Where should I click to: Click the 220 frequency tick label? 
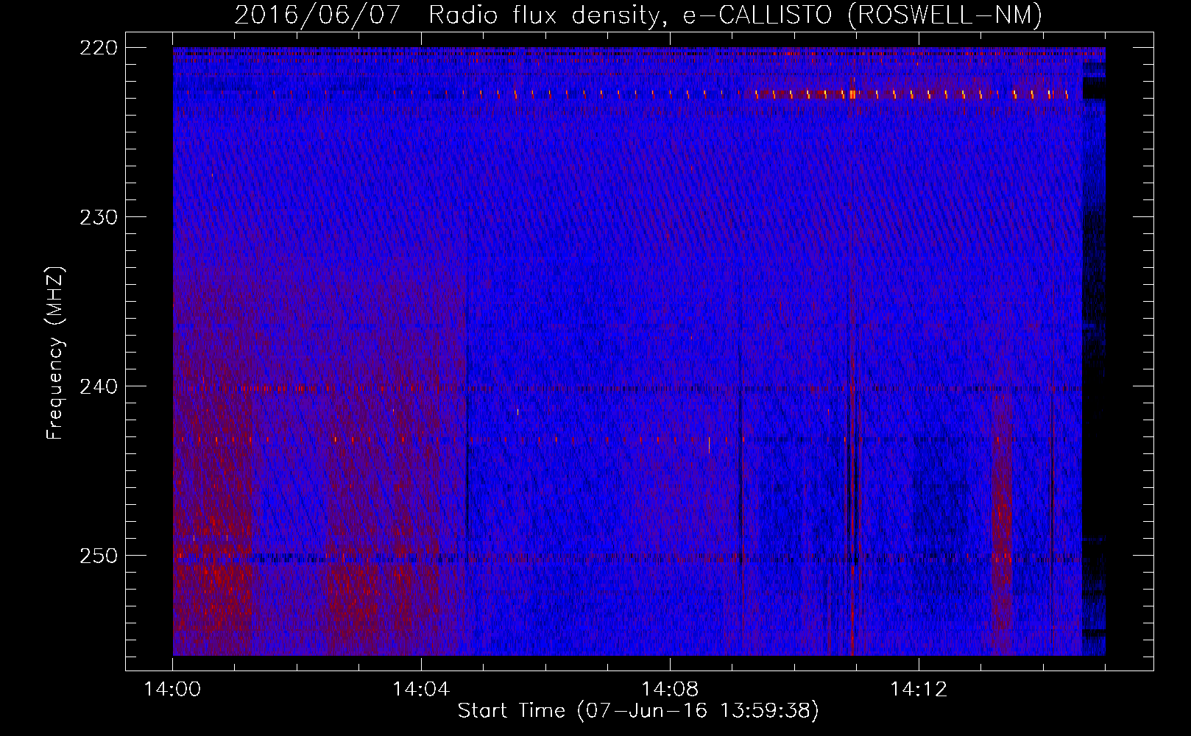click(x=99, y=48)
